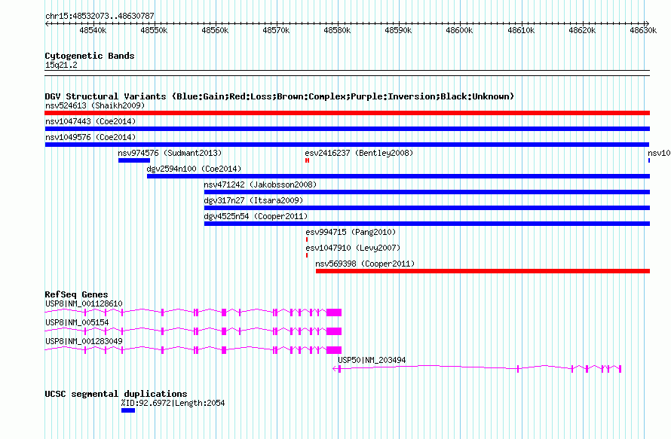Click the USP50|NM_203494 transcript label
Screen dimensions: 671x439
(x=372, y=360)
